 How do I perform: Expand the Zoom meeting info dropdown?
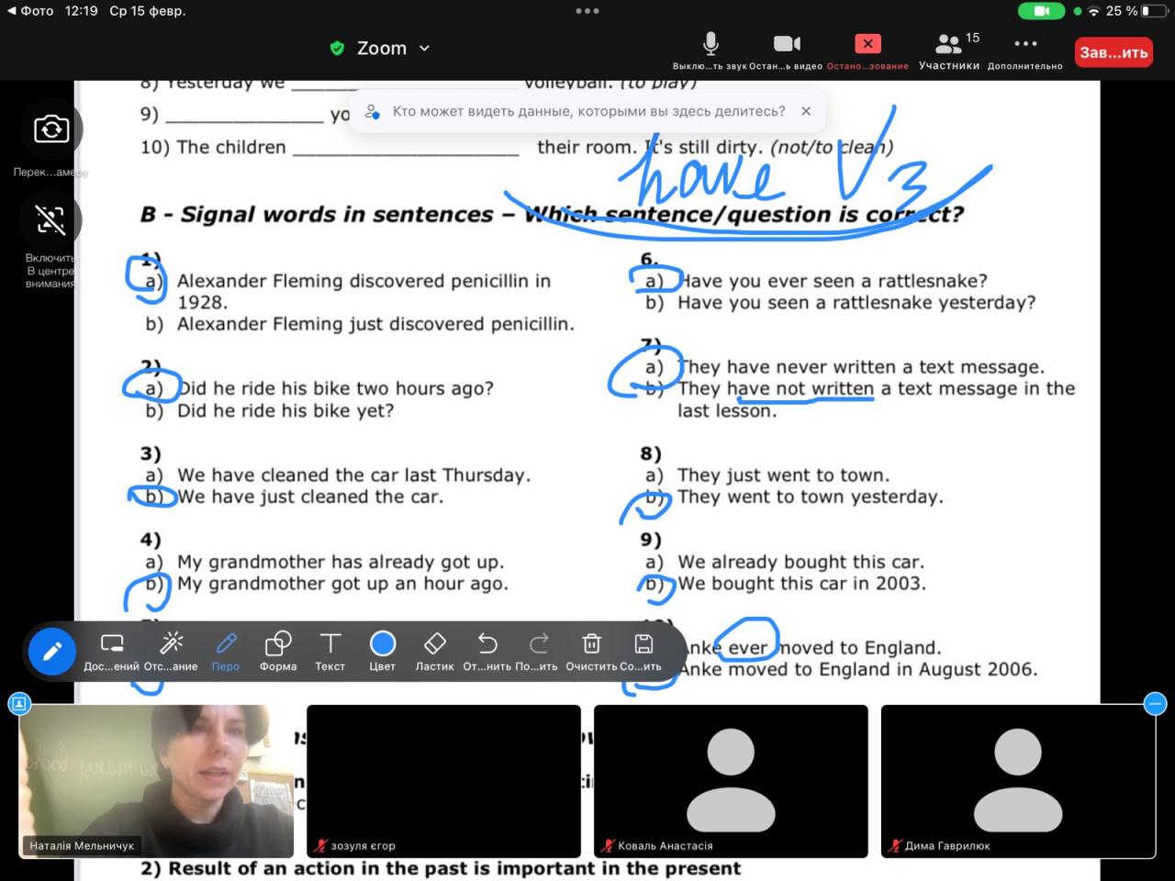[424, 49]
